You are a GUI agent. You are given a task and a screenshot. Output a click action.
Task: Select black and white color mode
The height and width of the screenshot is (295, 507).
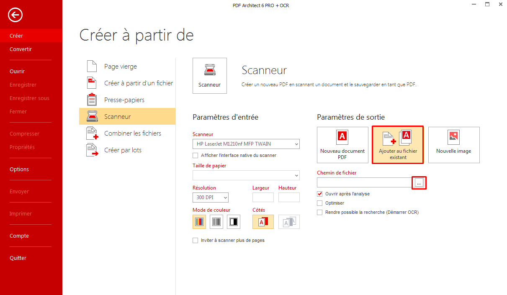pyautogui.click(x=234, y=222)
